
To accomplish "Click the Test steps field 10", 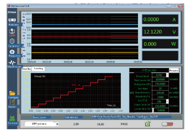I will pos(160,88).
